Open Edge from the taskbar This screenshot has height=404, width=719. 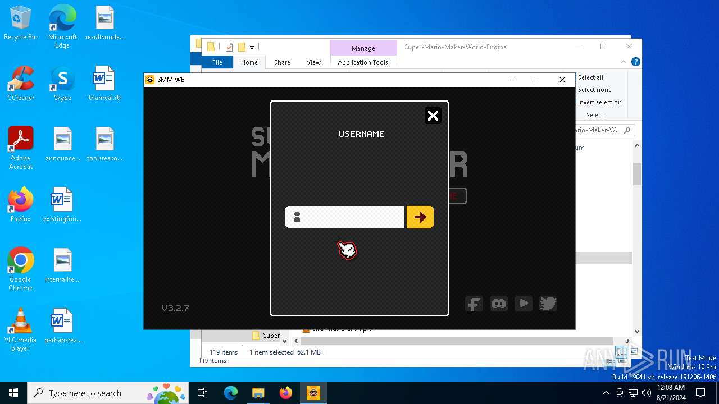pos(231,393)
